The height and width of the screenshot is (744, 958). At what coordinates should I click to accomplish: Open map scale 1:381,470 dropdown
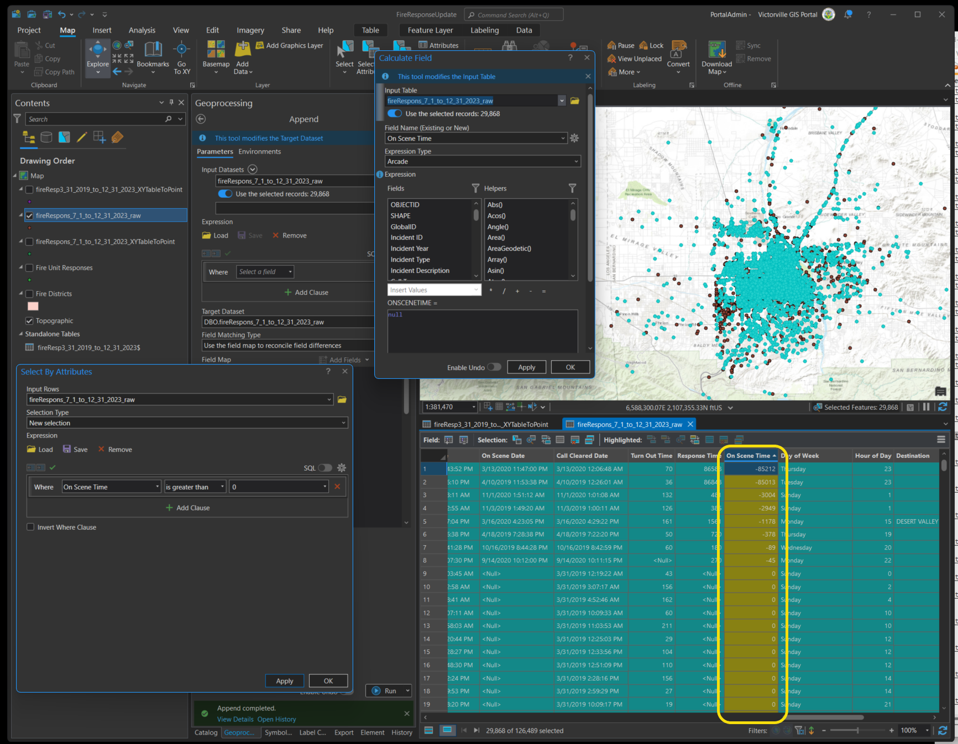coord(474,407)
